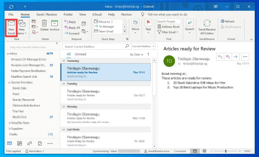Switch to the Send / Receive tab
The image size is (259, 157).
click(x=47, y=14)
